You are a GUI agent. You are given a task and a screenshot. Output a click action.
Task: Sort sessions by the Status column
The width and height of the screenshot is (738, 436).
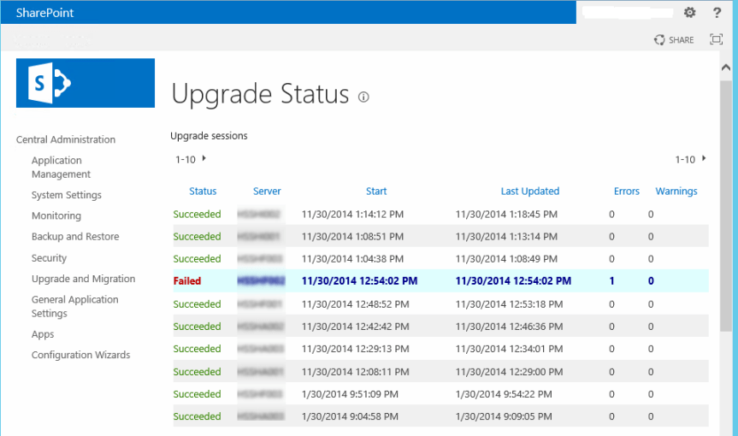(203, 191)
